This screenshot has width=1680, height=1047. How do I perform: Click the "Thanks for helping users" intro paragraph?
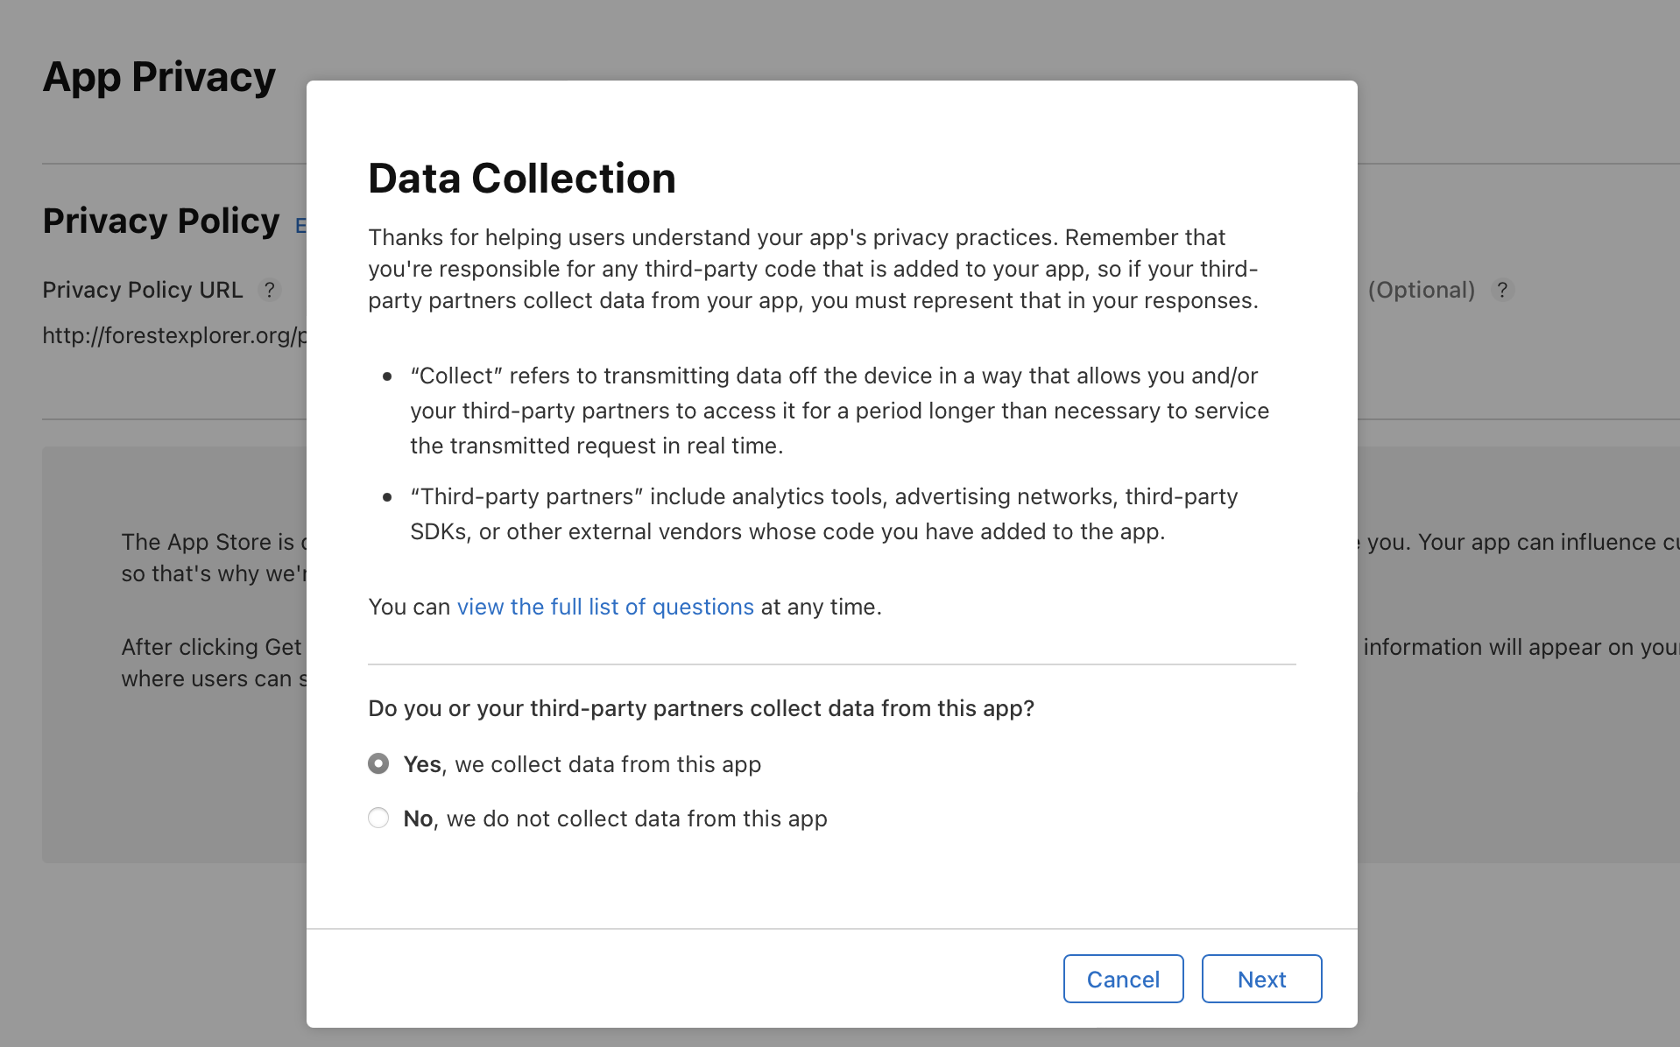[x=813, y=269]
